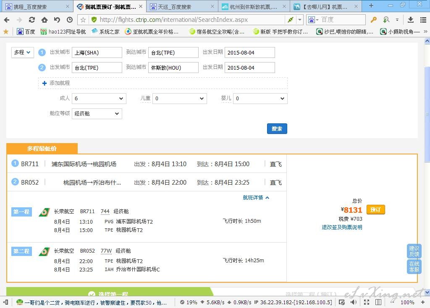The width and height of the screenshot is (430, 308).
Task: Open the 儿童 child count dropdown
Action: [x=180, y=98]
